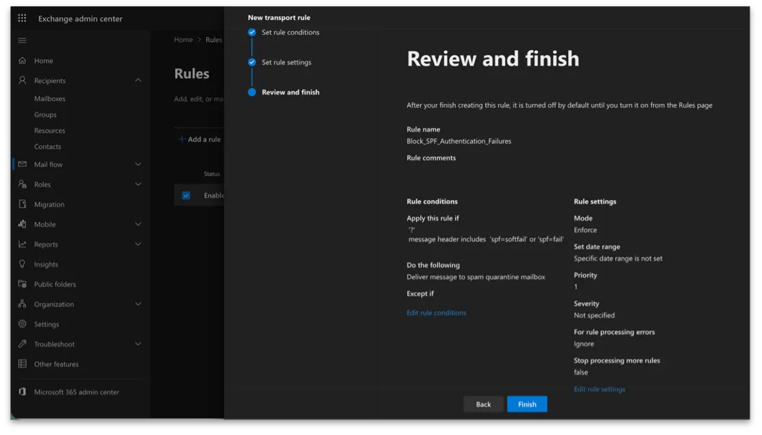This screenshot has height=435, width=762.
Task: Click the Migration icon in sidebar
Action: tap(23, 204)
